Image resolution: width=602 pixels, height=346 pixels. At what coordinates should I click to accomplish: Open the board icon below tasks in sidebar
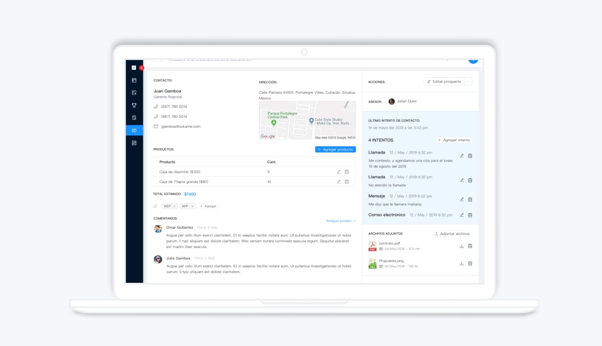click(134, 80)
